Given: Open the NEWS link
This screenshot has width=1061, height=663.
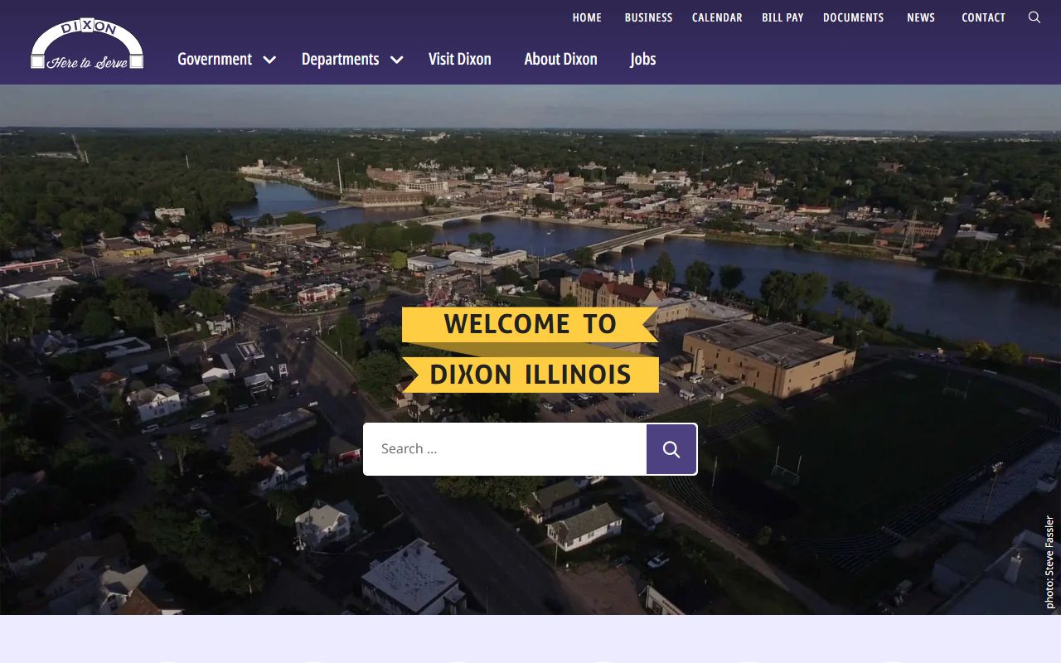Looking at the screenshot, I should pos(921,17).
